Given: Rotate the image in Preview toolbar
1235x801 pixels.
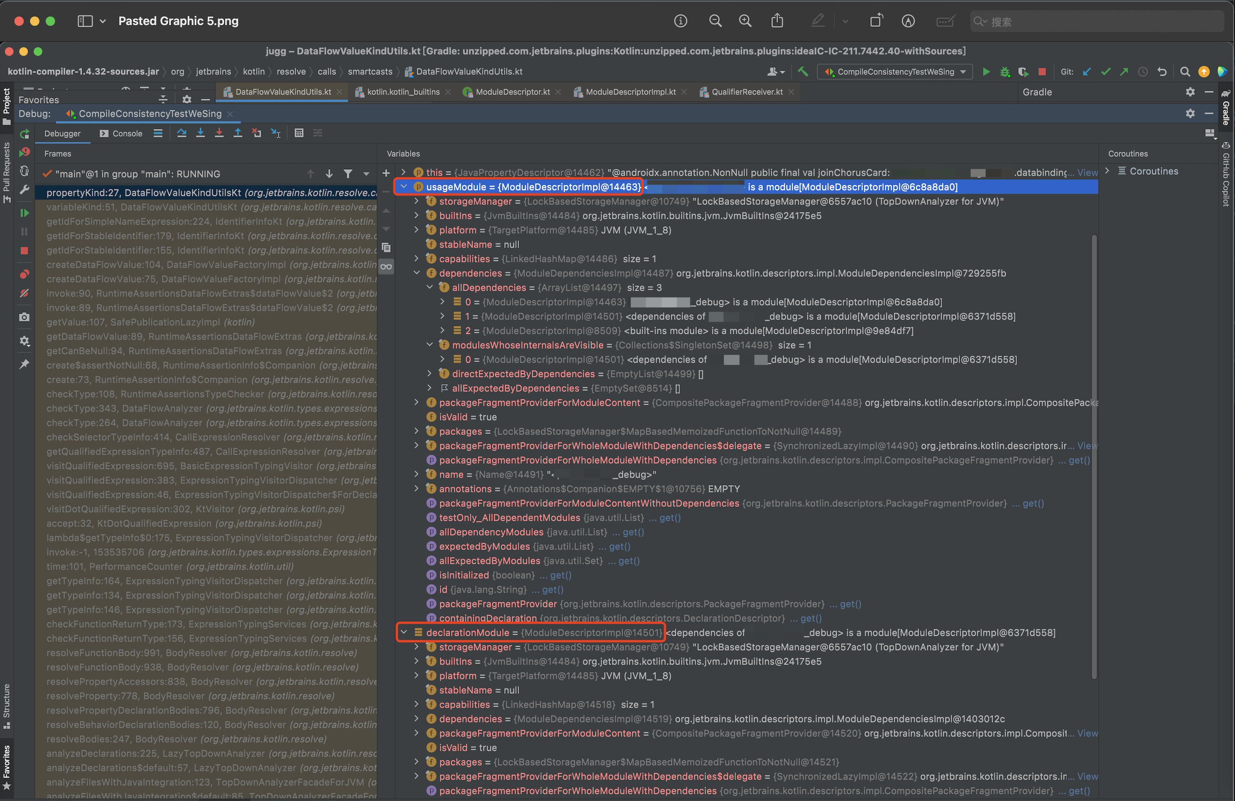Looking at the screenshot, I should 876,21.
